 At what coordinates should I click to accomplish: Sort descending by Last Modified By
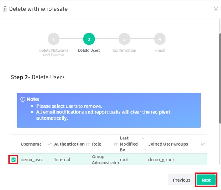[143, 138]
